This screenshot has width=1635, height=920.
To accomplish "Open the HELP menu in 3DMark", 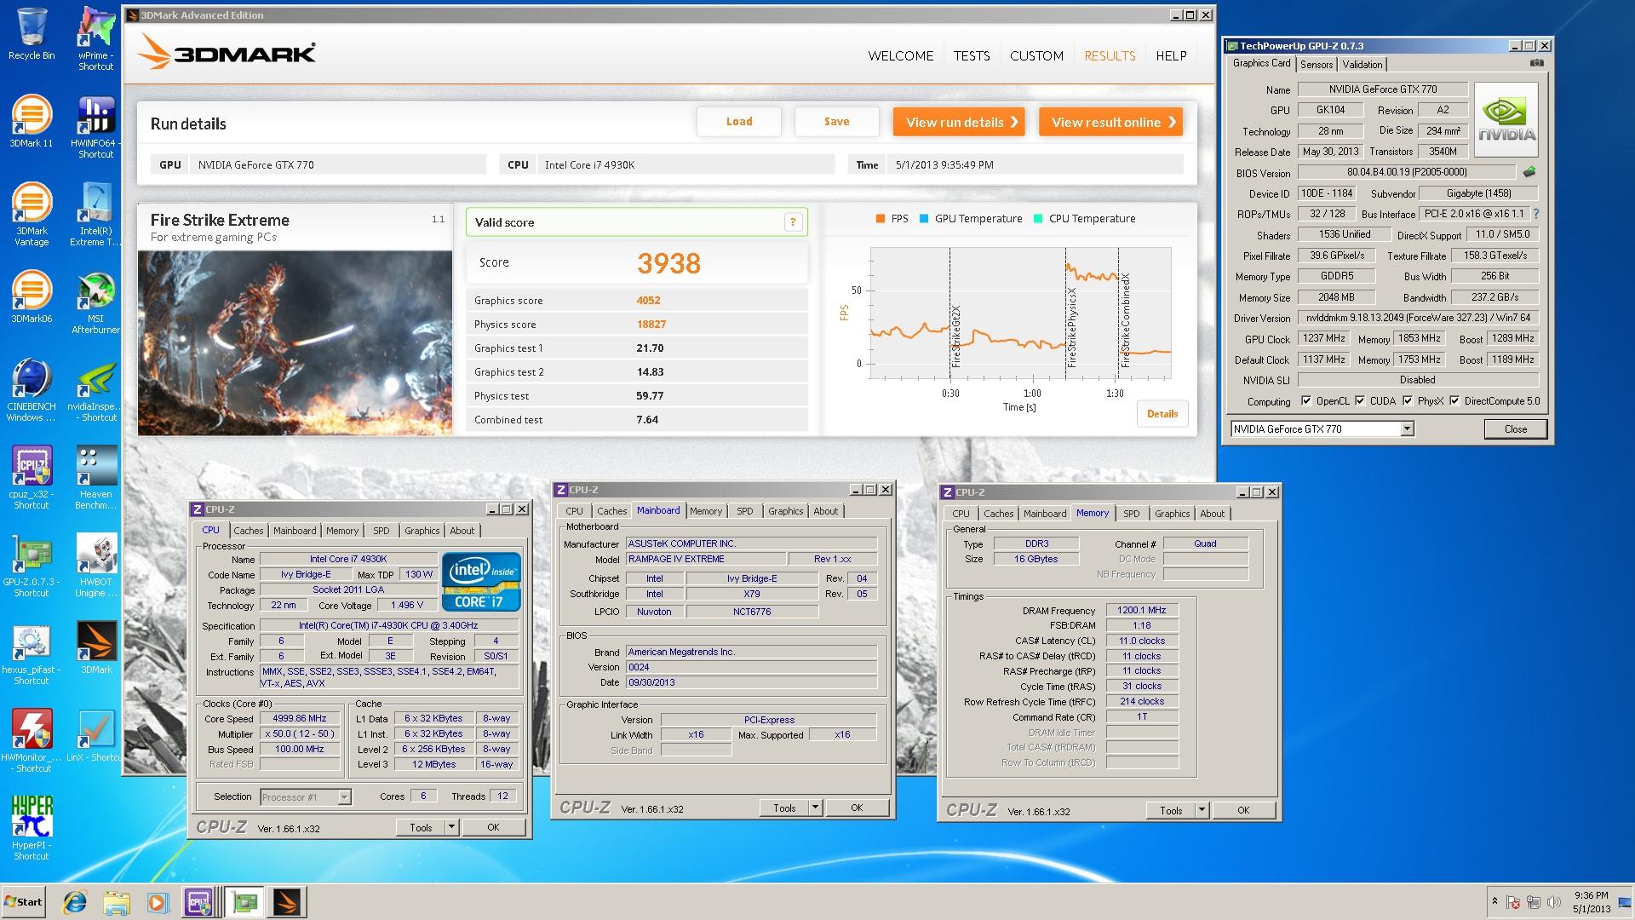I will (x=1171, y=55).
